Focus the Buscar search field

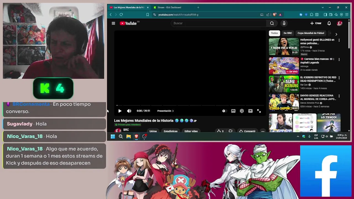coord(218,23)
